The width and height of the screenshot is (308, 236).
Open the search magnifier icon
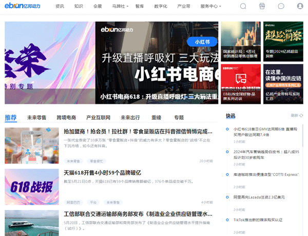243,6
